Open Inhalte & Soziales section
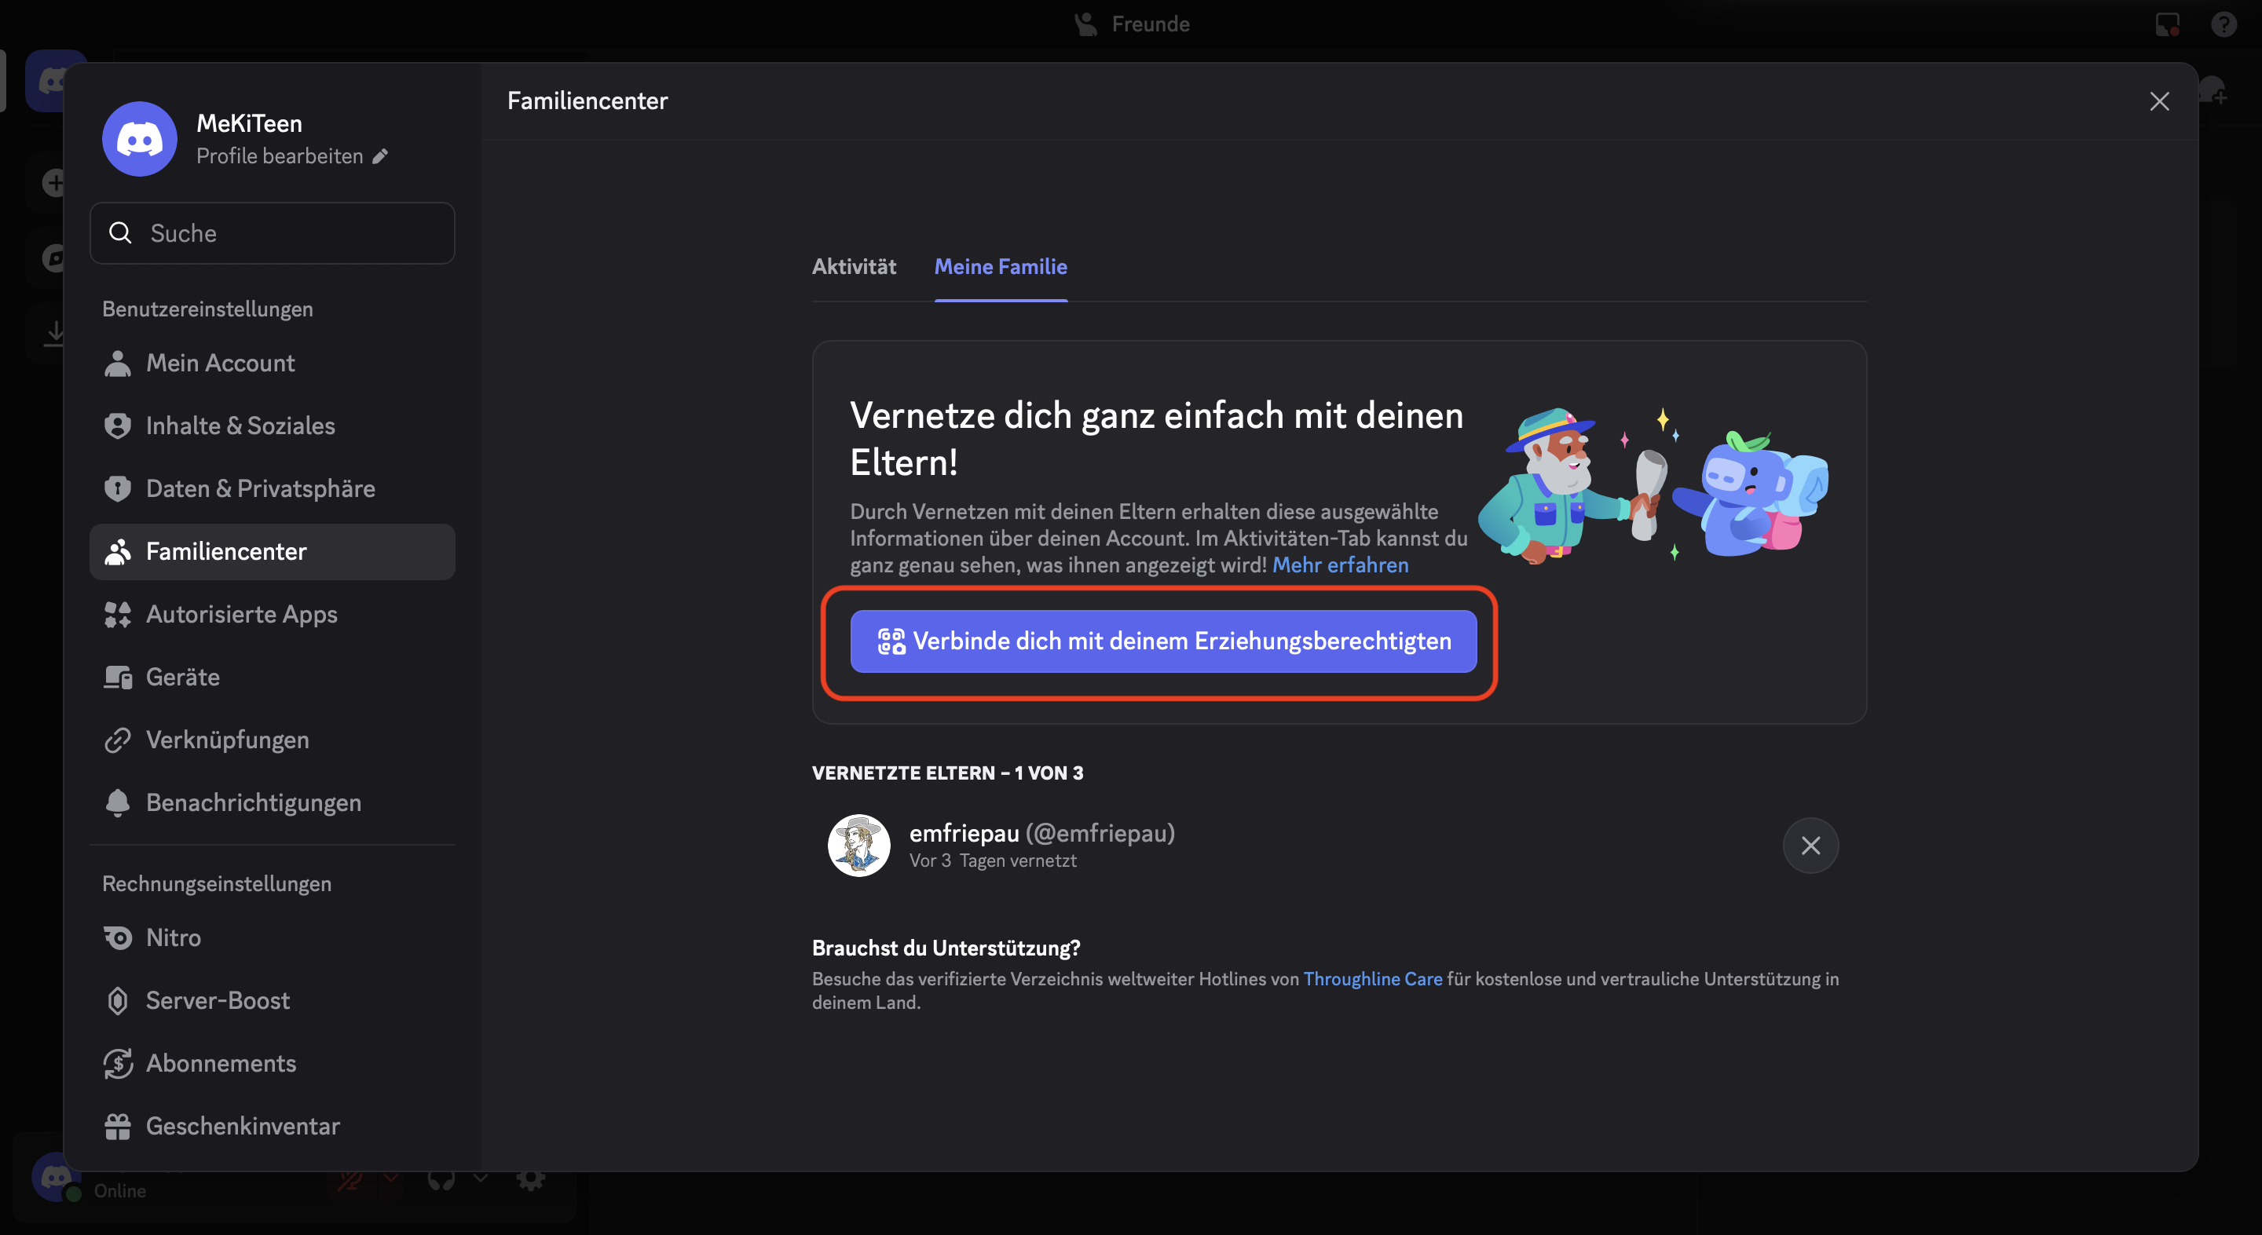The image size is (2262, 1235). 240,426
